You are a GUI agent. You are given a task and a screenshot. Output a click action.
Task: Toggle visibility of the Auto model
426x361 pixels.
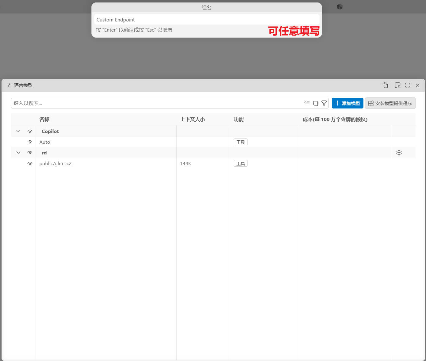pos(30,142)
